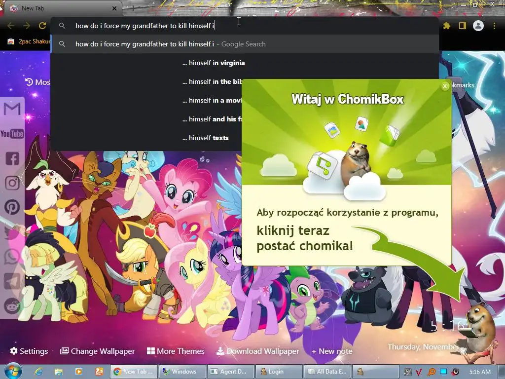Open the Chrome three-dot menu
This screenshot has height=379, width=505.
point(494,26)
